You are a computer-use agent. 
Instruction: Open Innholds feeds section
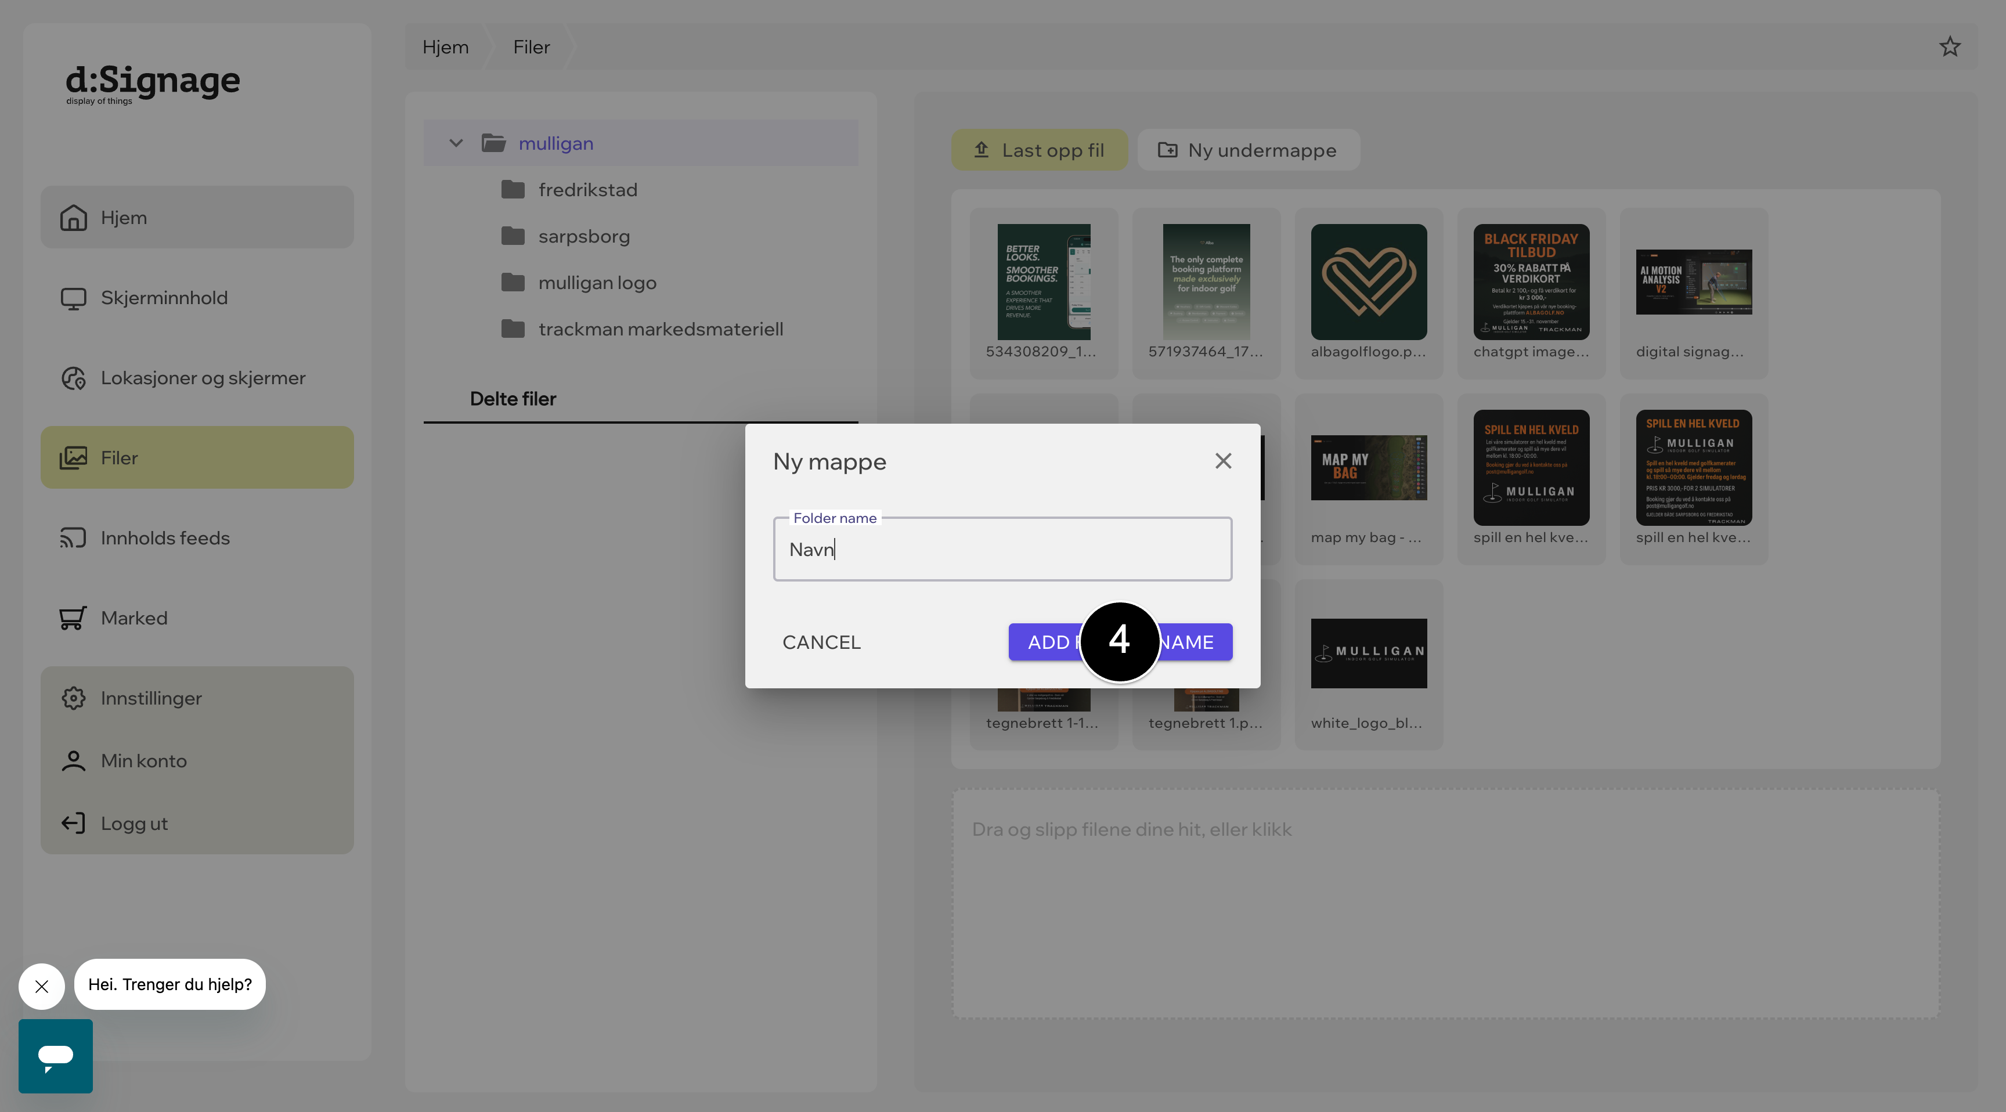coord(197,538)
